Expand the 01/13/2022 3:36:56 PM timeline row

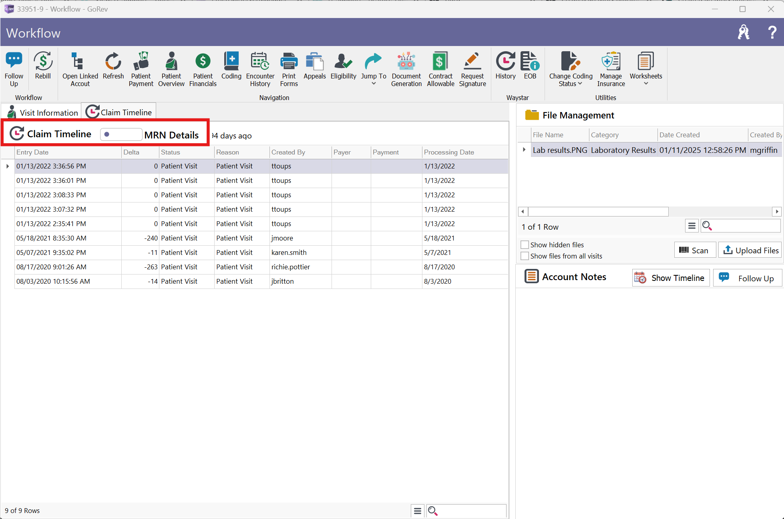tap(8, 166)
